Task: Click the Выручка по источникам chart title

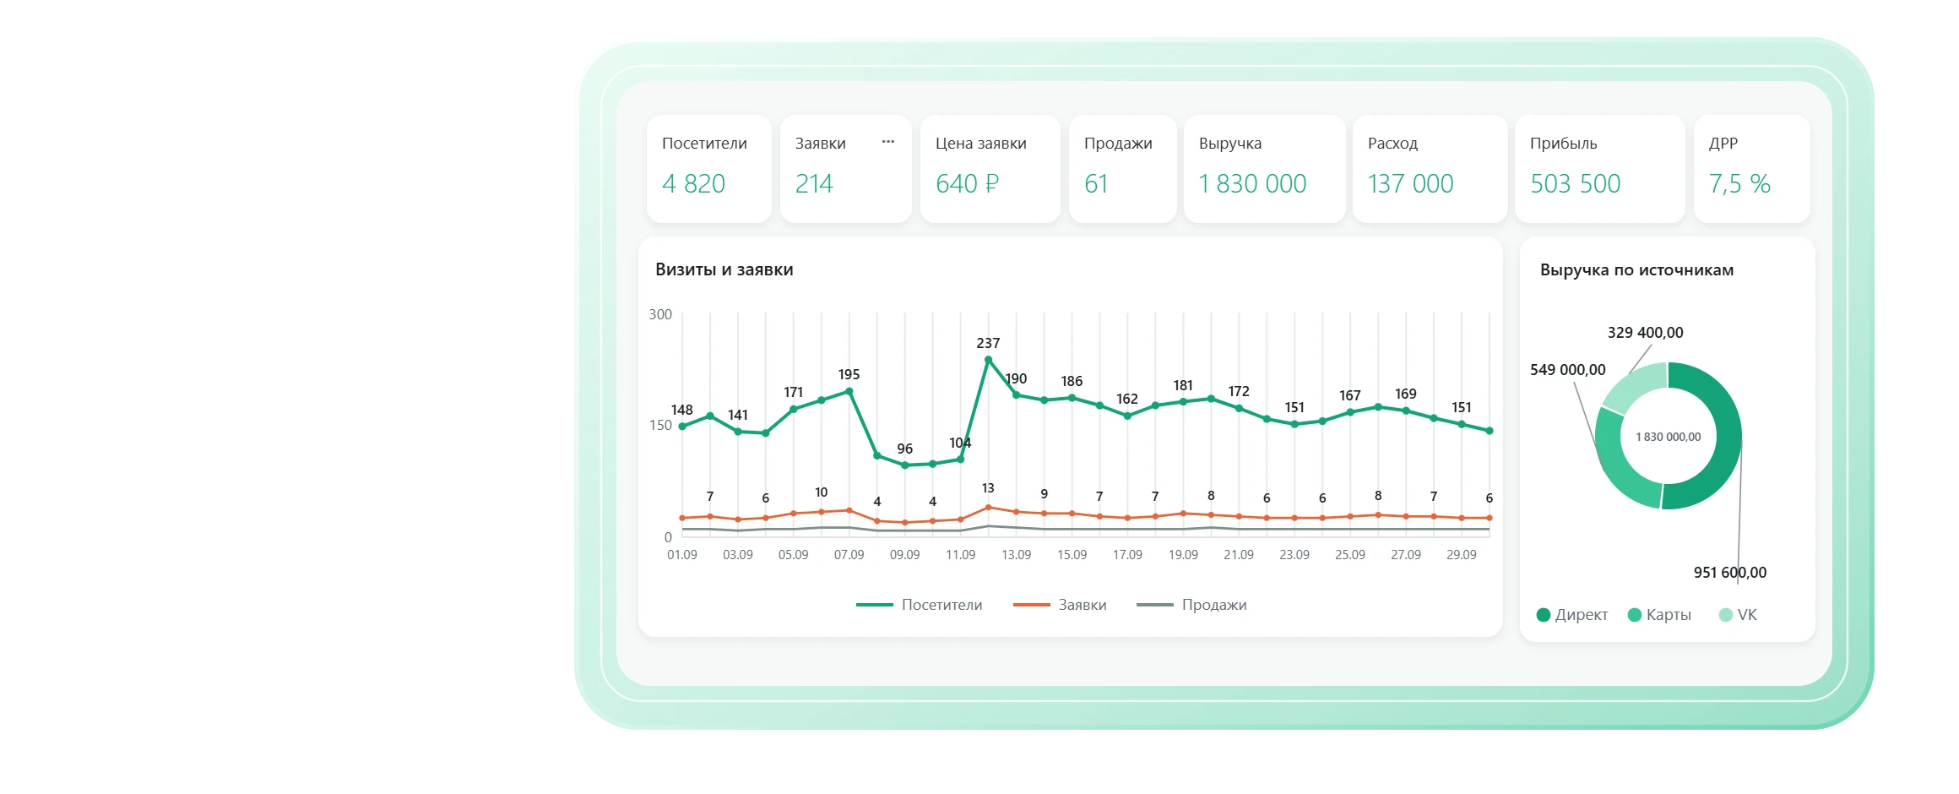Action: coord(1636,269)
